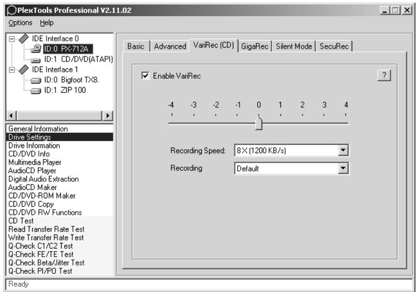This screenshot has width=416, height=292.
Task: Minimize the PlexTools window
Action: pyautogui.click(x=384, y=10)
